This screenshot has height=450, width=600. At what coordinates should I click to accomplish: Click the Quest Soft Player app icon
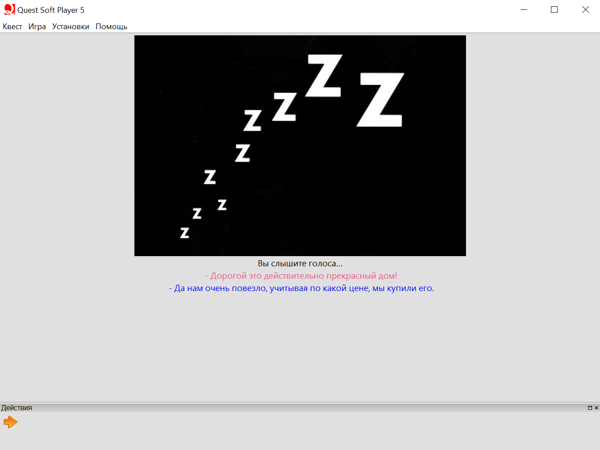9,10
